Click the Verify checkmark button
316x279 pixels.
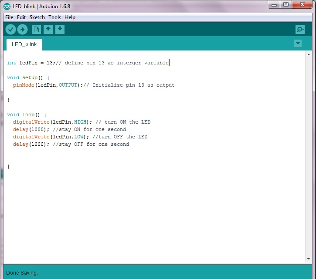tap(11, 30)
